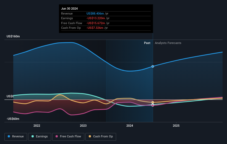Toggle the Free Cash Flow legend button

pyautogui.click(x=68, y=137)
